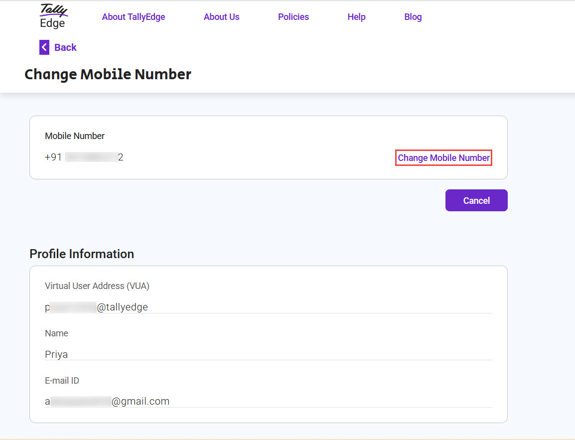Click the E-mail ID label
575x440 pixels.
point(62,381)
